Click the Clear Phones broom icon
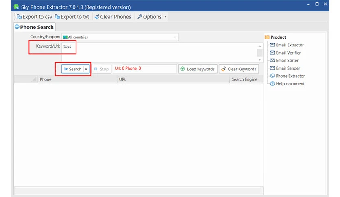Image resolution: width=340 pixels, height=197 pixels. [97, 17]
